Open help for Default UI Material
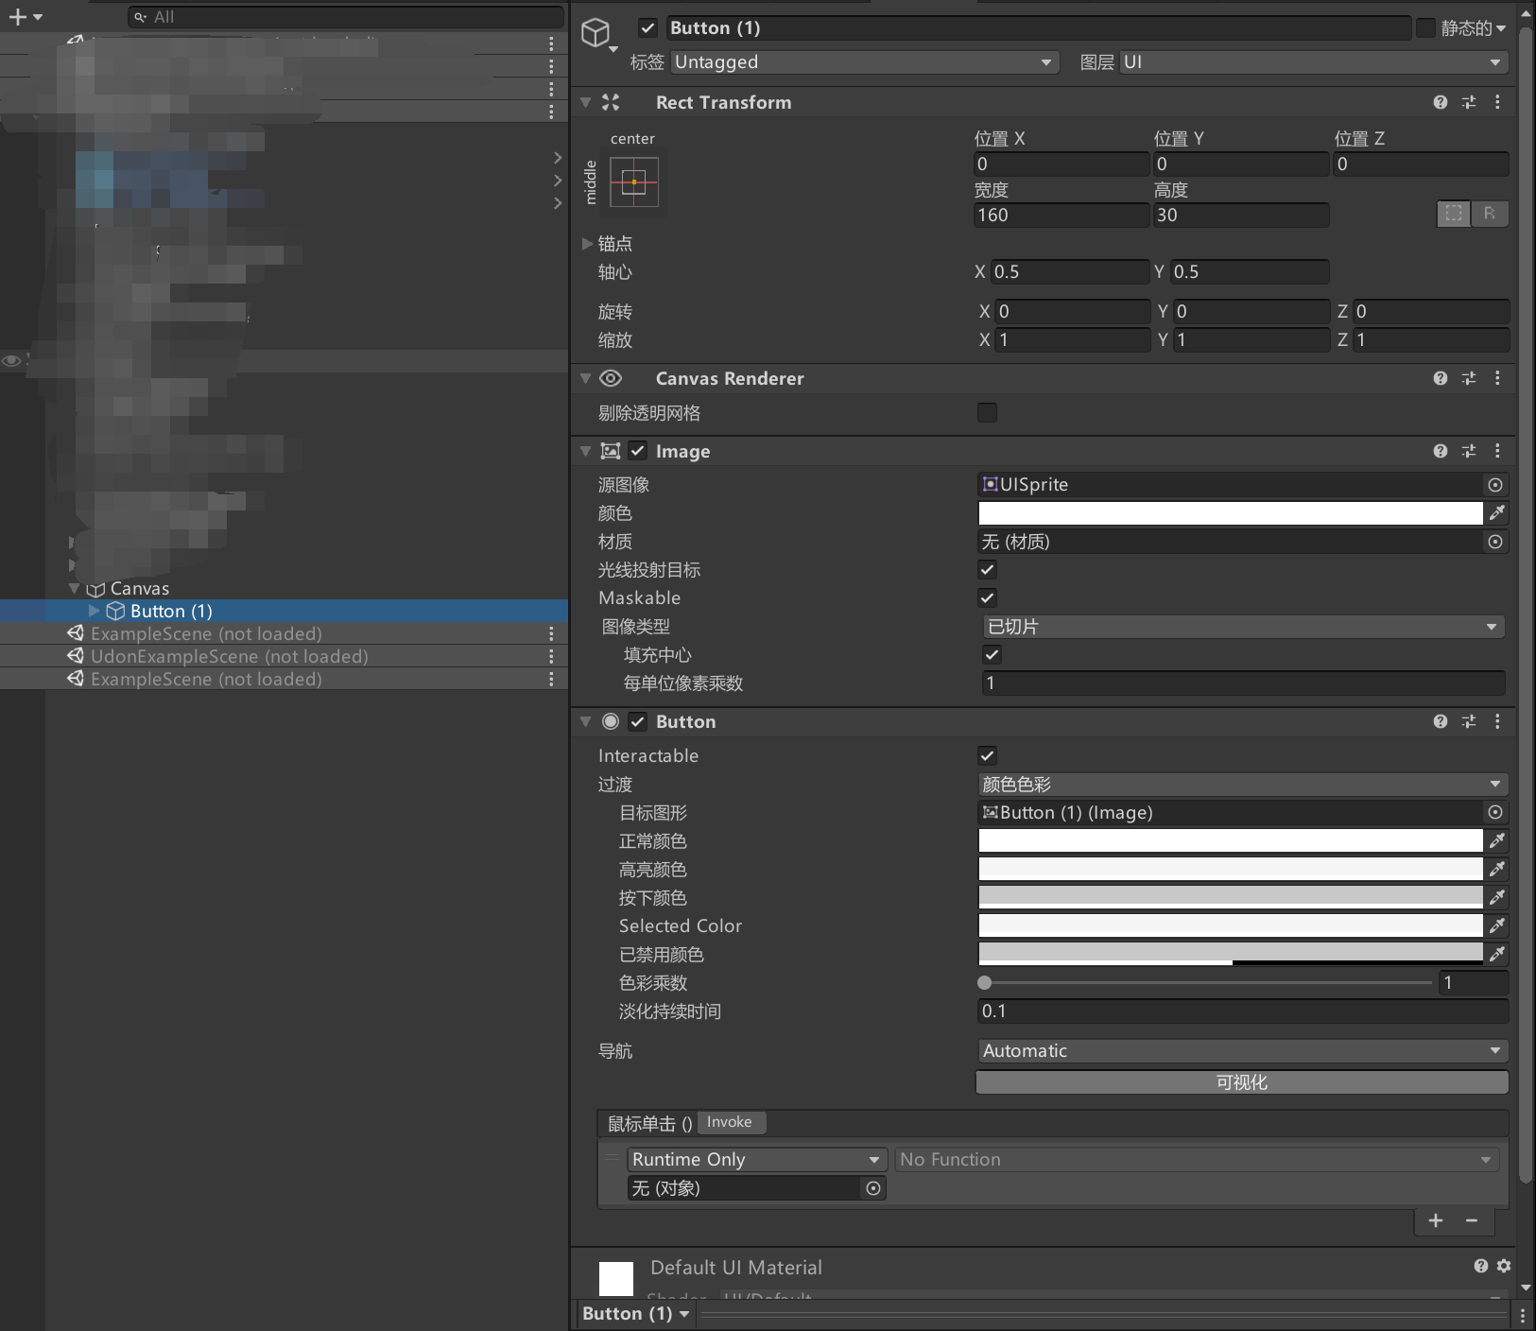Image resolution: width=1536 pixels, height=1331 pixels. click(x=1481, y=1266)
